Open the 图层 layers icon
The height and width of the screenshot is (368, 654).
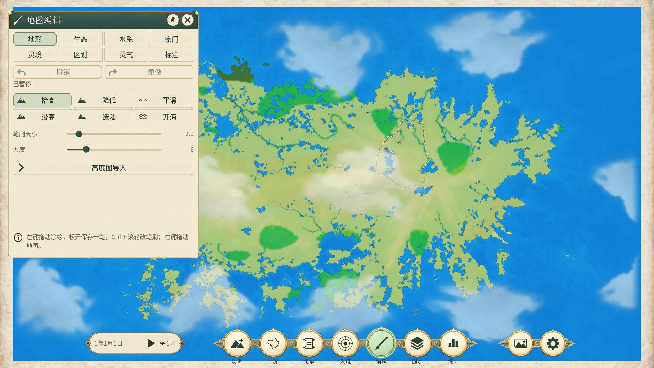(x=417, y=343)
